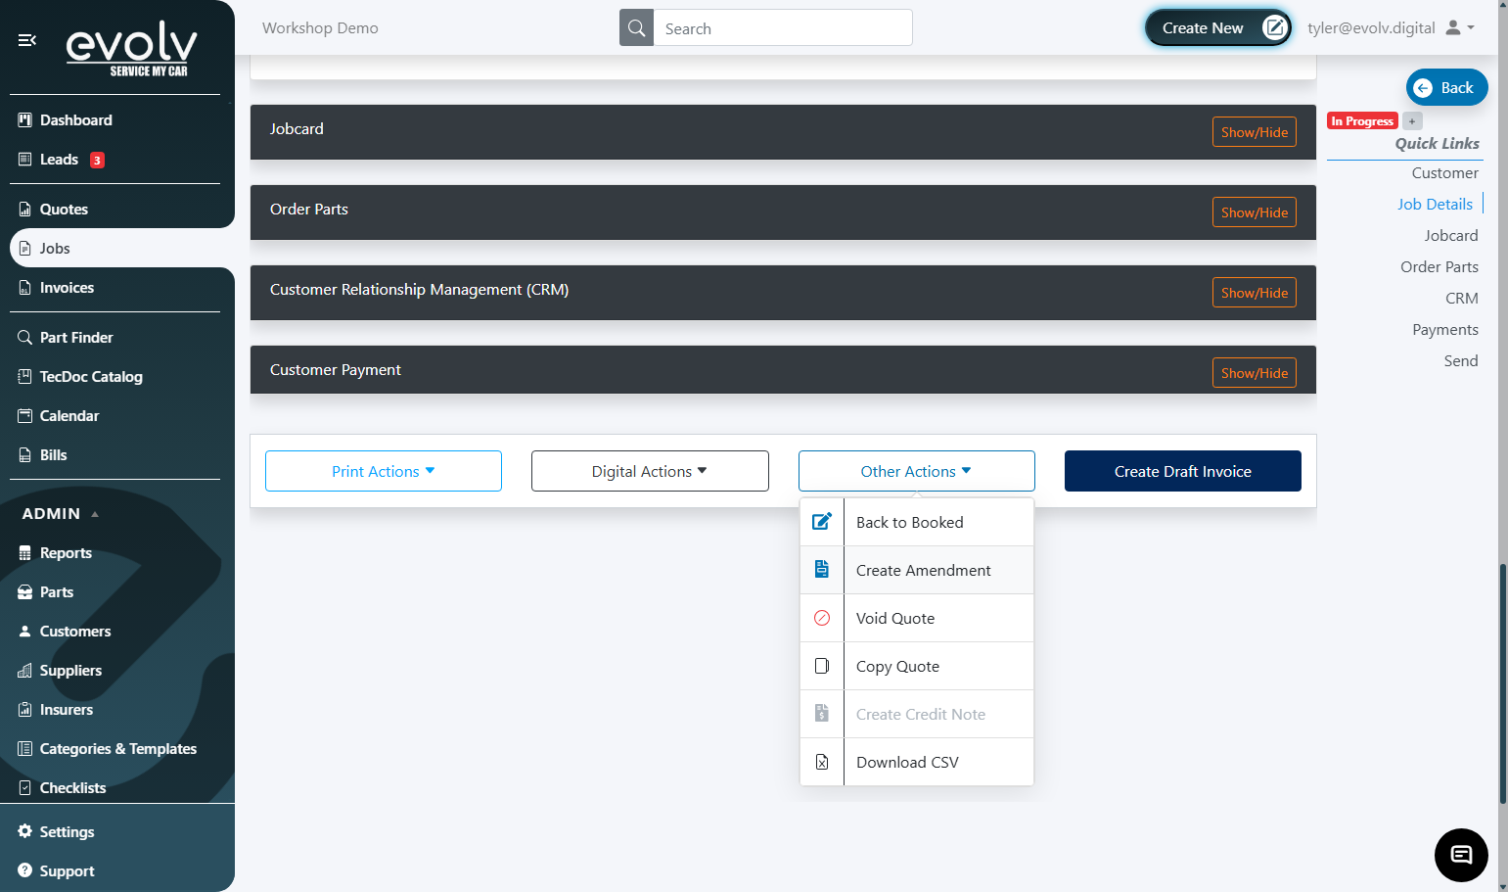The image size is (1508, 892).
Task: Jump to Payments quick link
Action: [1445, 330]
